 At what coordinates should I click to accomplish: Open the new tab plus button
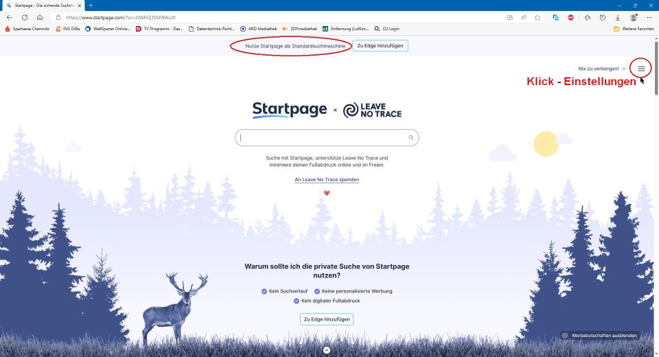91,5
